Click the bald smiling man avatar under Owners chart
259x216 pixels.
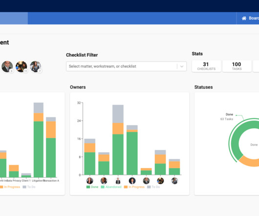point(104,181)
